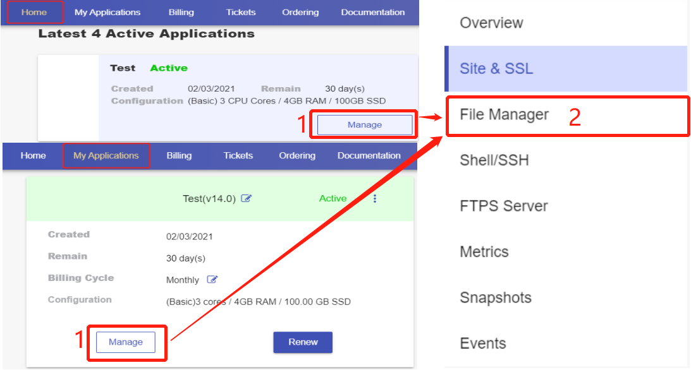Open File Manager from the sidebar
This screenshot has width=691, height=370.
[x=504, y=115]
